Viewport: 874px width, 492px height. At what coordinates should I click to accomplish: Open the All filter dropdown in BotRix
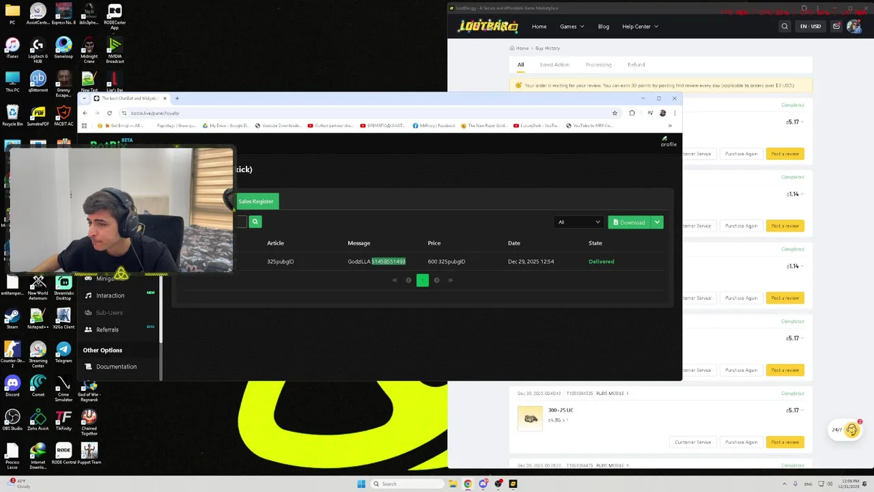coord(579,222)
